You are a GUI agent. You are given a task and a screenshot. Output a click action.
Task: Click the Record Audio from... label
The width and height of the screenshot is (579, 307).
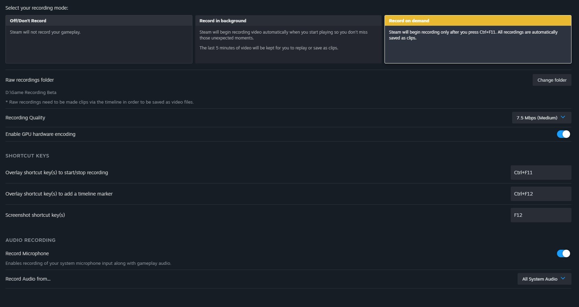pyautogui.click(x=28, y=279)
